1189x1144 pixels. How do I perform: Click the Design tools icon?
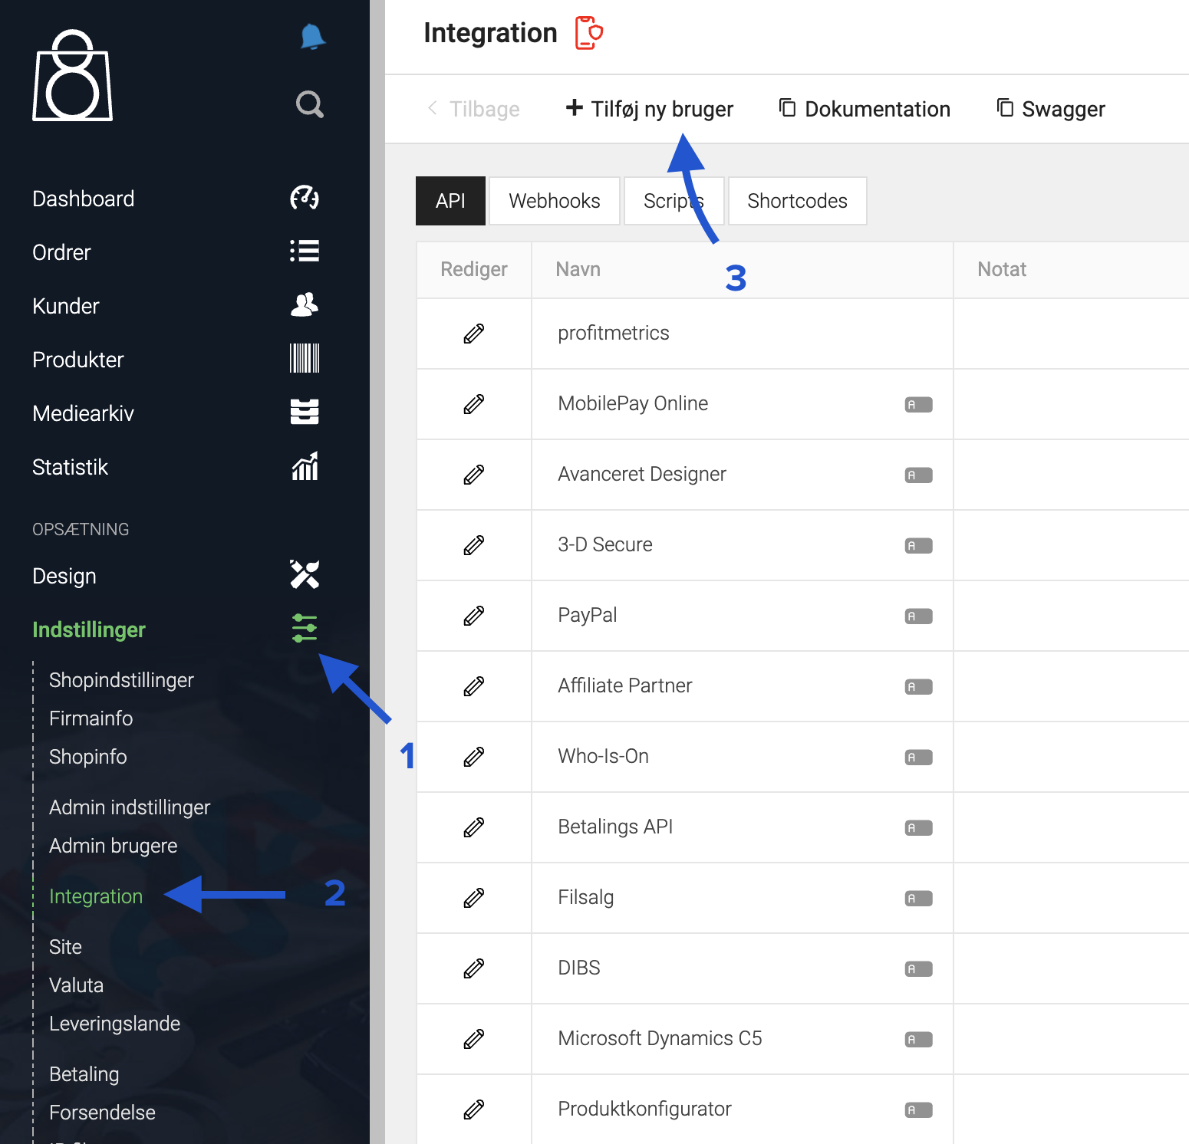[305, 574]
